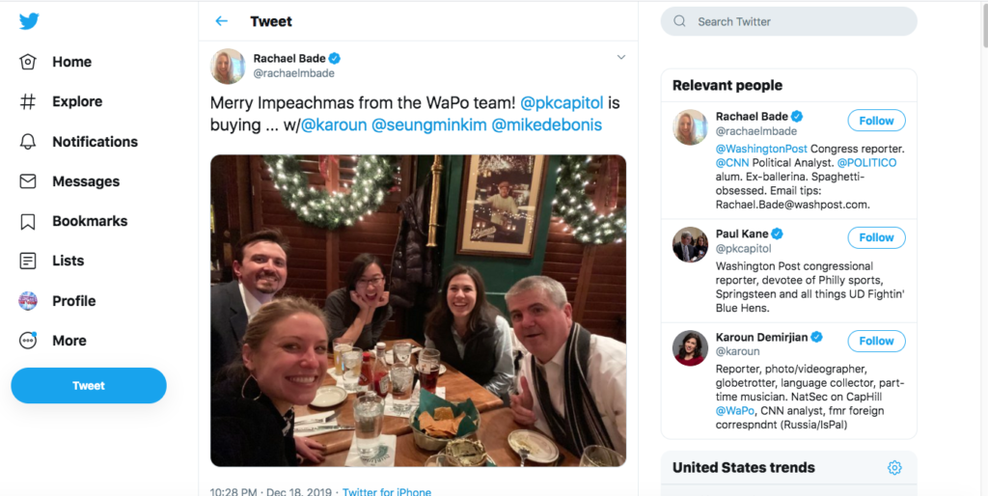Click the Twitter bird logo
The image size is (988, 496).
pos(30,21)
